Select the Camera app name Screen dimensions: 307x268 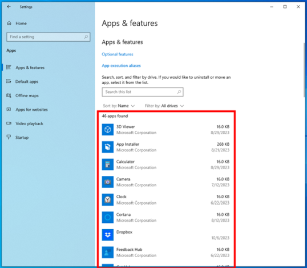(x=123, y=179)
